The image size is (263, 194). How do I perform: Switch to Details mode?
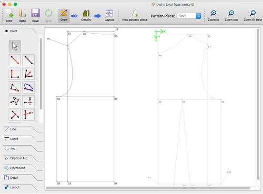(86, 16)
